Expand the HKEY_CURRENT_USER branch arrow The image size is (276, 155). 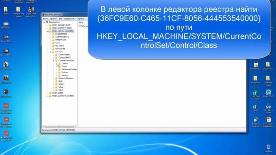tap(47, 28)
